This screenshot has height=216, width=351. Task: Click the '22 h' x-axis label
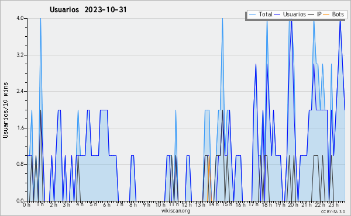[319, 205]
